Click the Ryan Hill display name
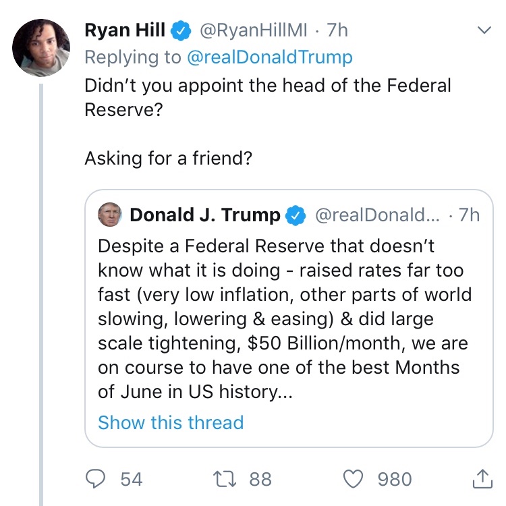This screenshot has width=506, height=506. [125, 30]
